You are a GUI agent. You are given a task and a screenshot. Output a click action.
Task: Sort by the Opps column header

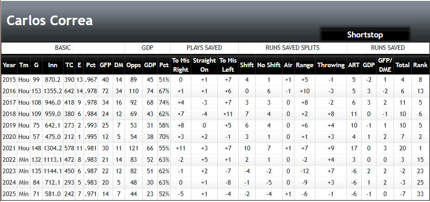tap(133, 65)
